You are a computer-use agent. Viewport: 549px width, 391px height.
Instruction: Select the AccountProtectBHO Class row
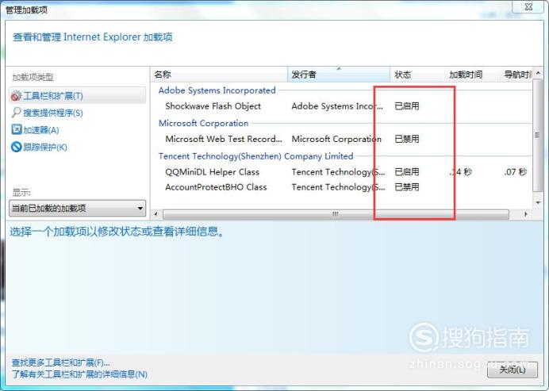click(341, 187)
